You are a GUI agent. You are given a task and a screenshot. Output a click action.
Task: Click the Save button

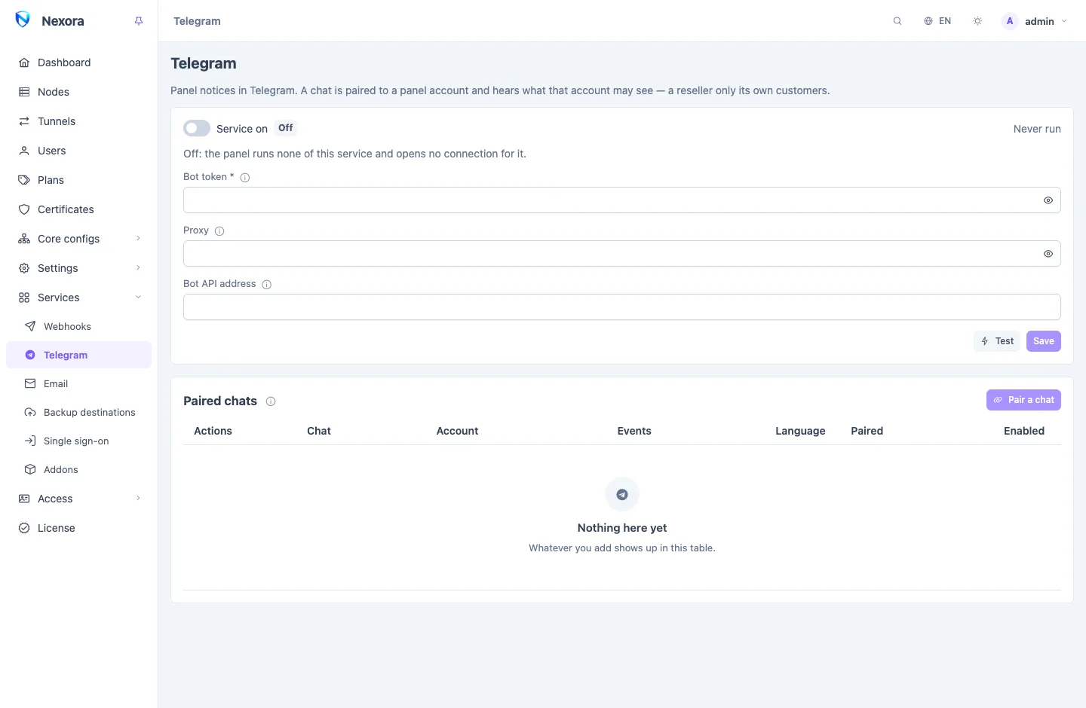click(1044, 341)
